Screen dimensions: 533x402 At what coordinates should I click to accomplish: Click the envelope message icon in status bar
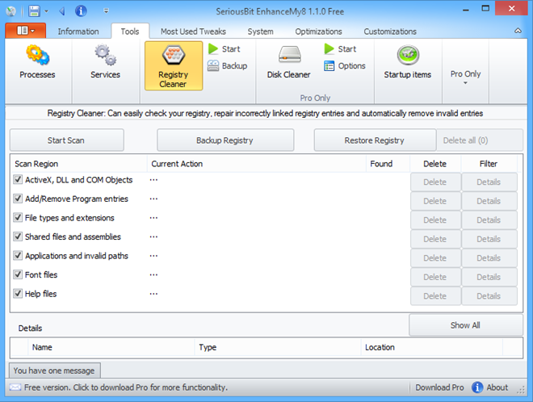pos(15,387)
